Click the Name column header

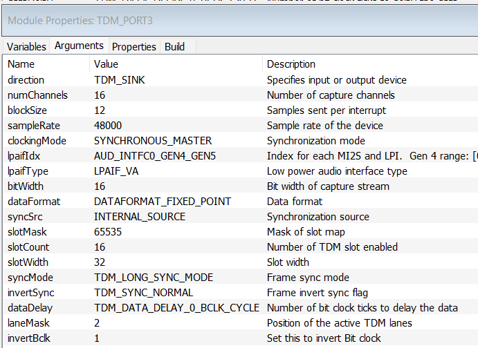21,64
